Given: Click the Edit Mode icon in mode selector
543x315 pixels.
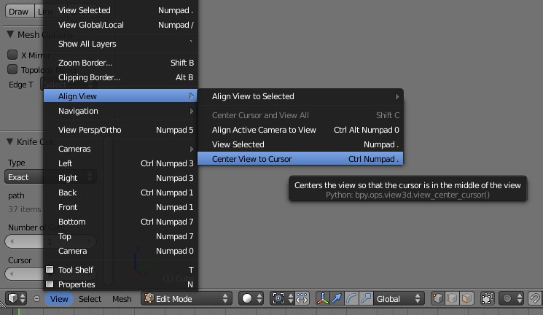Looking at the screenshot, I should (149, 298).
